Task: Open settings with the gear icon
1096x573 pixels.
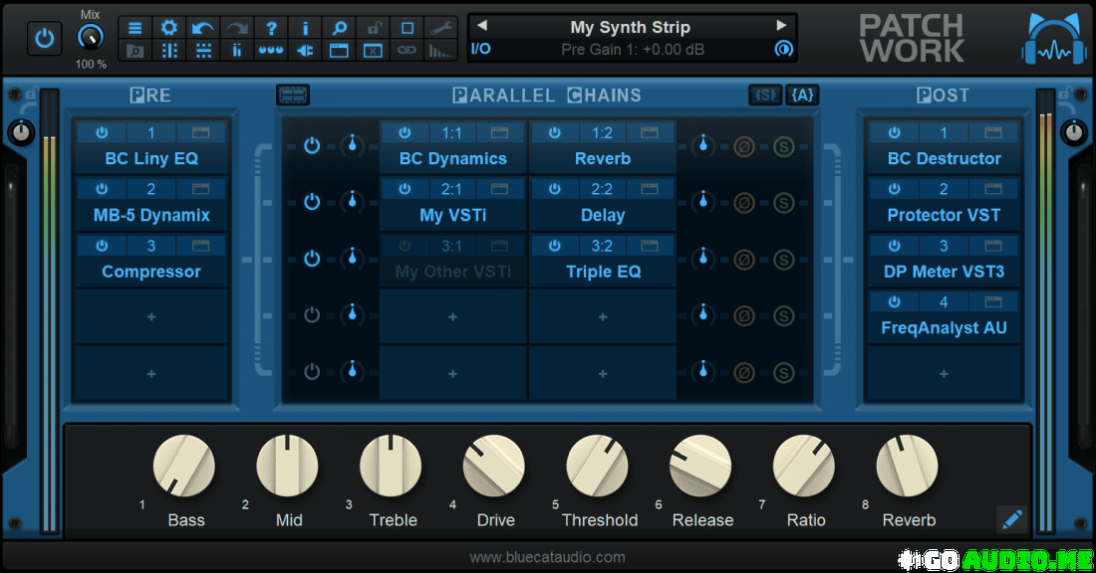Action: click(169, 28)
